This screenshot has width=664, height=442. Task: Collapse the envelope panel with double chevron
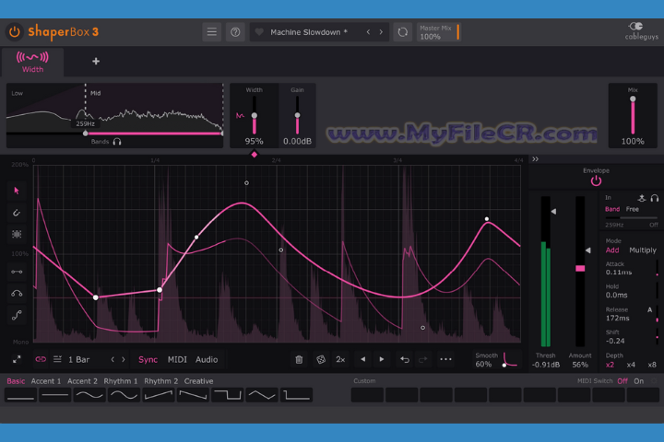coord(535,159)
